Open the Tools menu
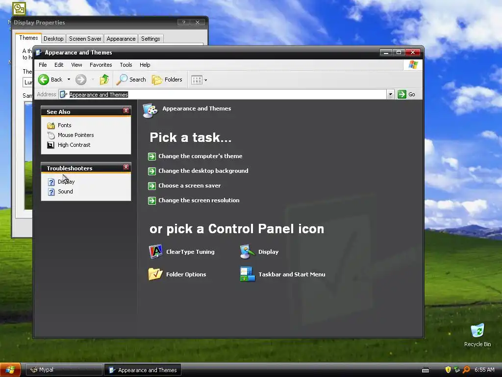Image resolution: width=502 pixels, height=377 pixels. [126, 65]
